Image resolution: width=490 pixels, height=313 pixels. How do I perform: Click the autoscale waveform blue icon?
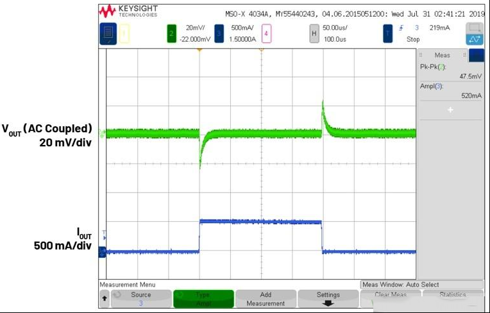475,39
